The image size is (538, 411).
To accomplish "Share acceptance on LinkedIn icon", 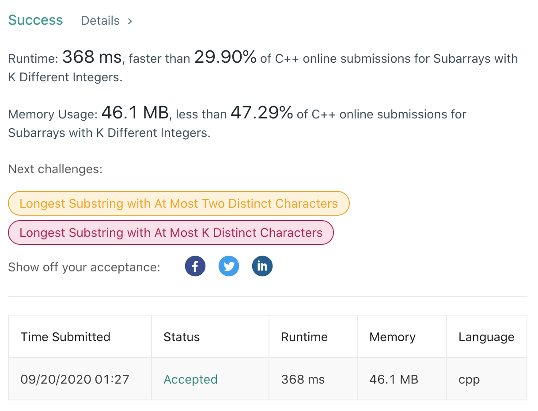I will click(262, 266).
